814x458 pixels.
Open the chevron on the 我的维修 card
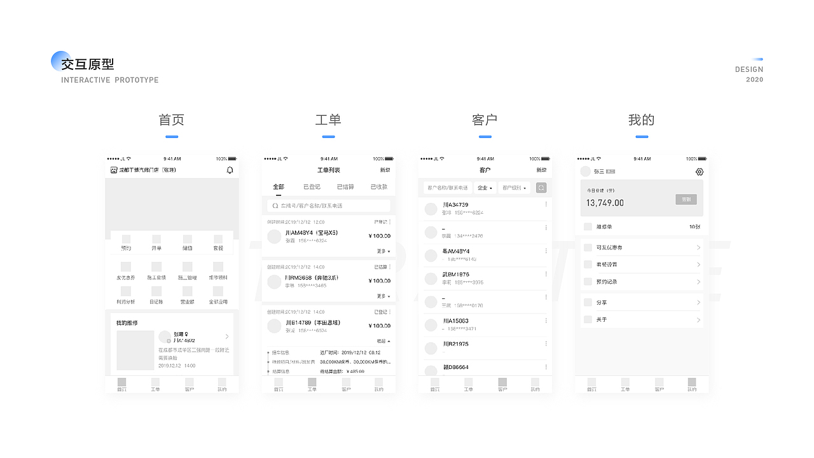[x=227, y=337]
